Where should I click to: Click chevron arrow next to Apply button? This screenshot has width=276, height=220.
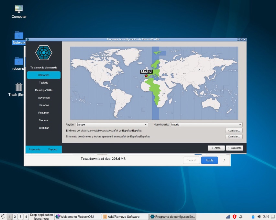[x=224, y=160]
